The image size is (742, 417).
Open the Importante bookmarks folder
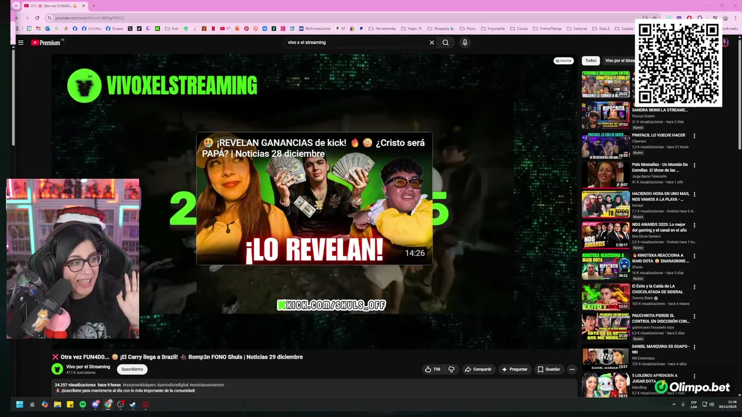click(493, 28)
